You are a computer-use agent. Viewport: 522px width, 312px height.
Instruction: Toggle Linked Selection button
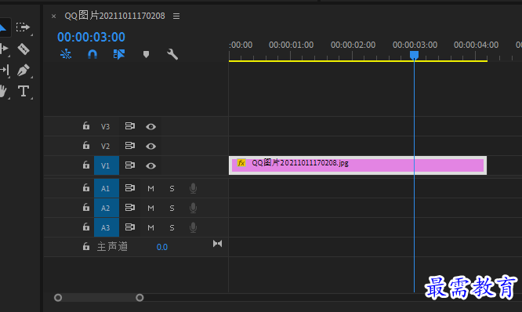click(119, 54)
